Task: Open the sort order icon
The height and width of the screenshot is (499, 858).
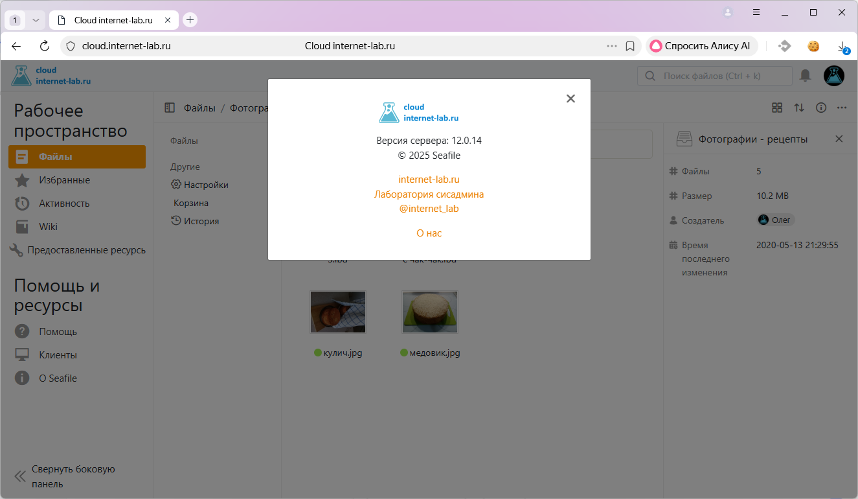Action: tap(799, 108)
